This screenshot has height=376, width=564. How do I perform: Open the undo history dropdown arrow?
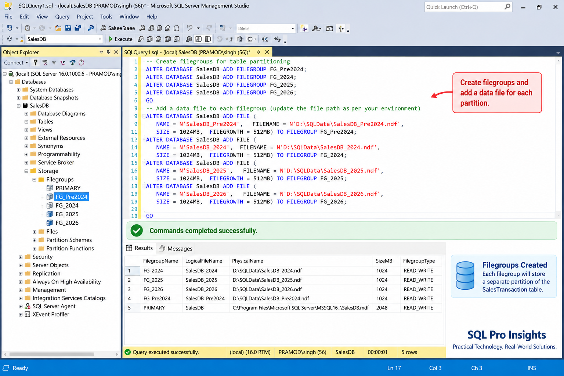[198, 28]
